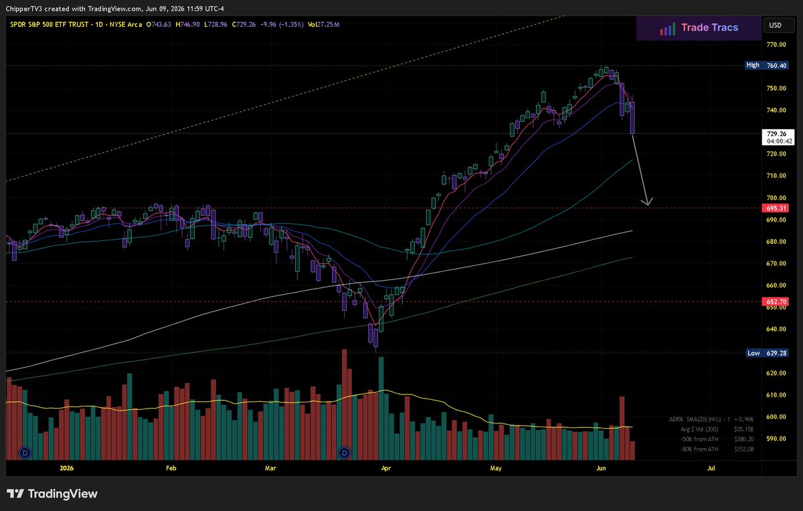Click 600.00 on the price axis

(776, 417)
